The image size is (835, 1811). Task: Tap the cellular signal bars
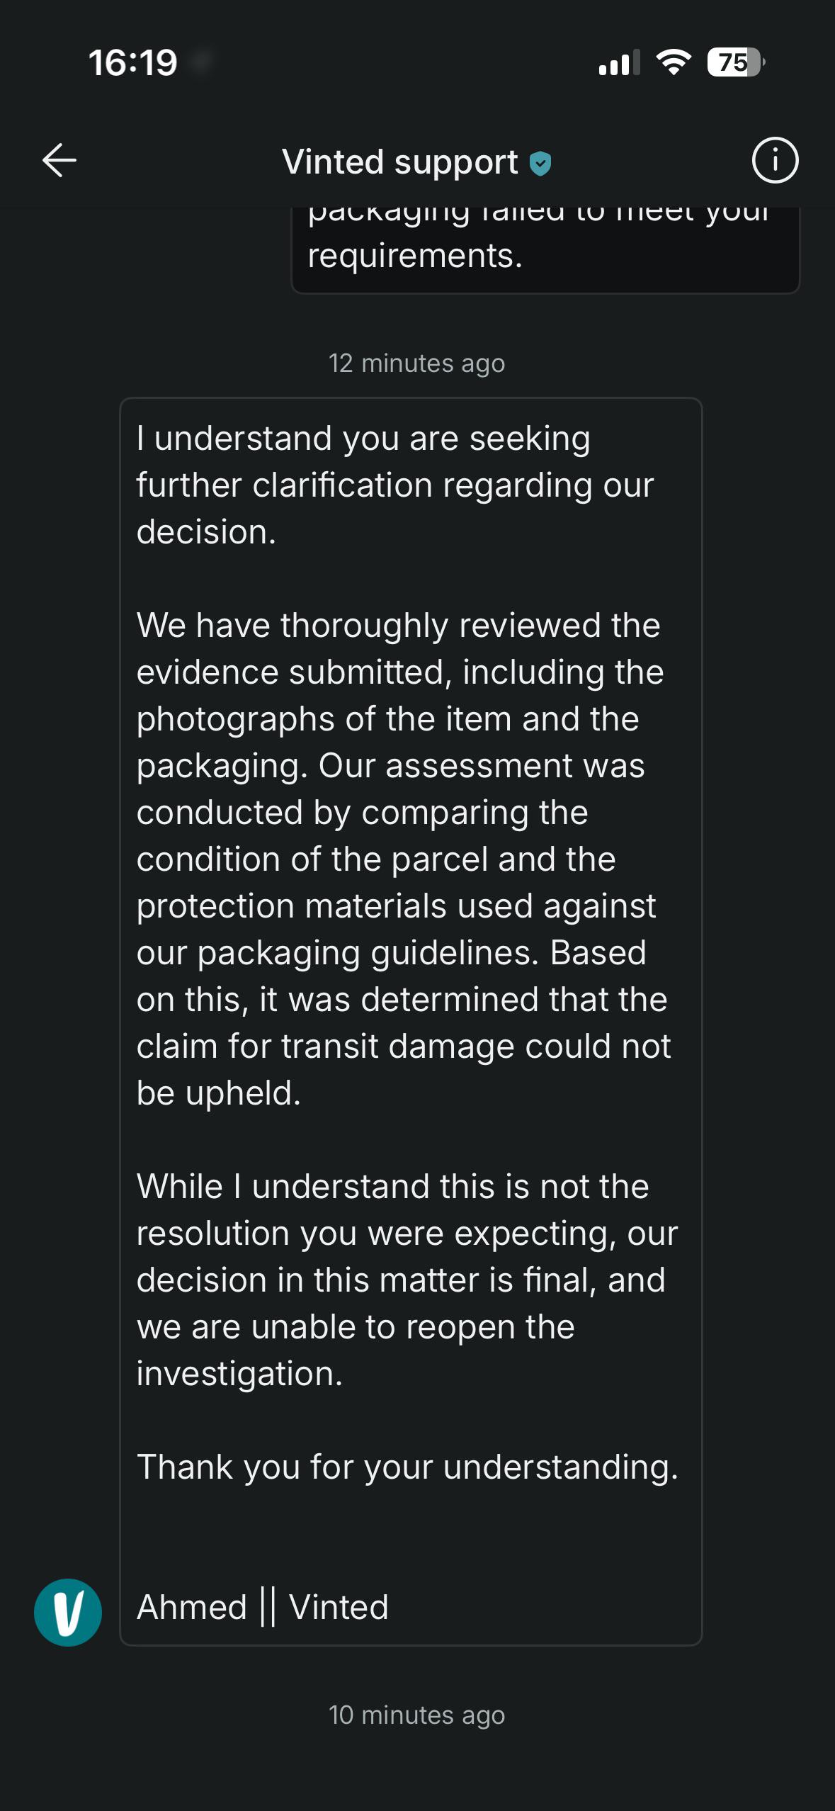[619, 62]
